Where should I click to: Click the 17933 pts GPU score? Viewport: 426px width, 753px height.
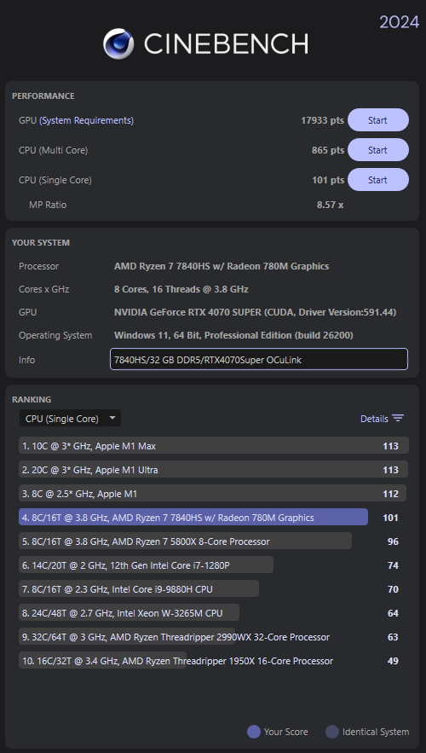tap(322, 120)
